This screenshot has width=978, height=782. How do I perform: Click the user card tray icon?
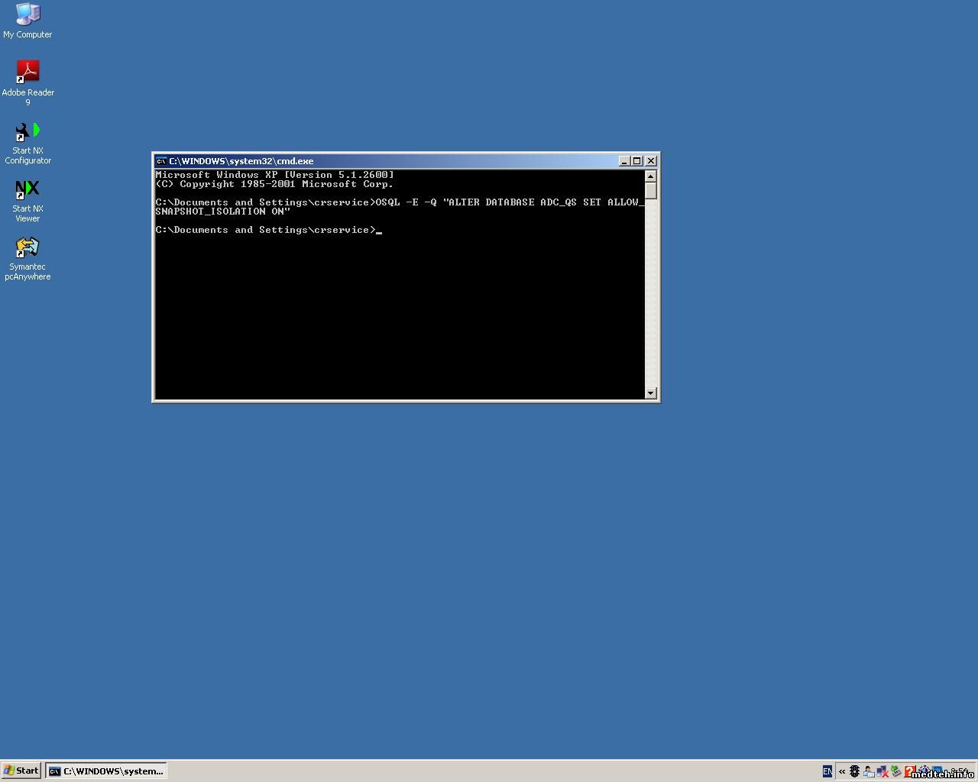869,771
